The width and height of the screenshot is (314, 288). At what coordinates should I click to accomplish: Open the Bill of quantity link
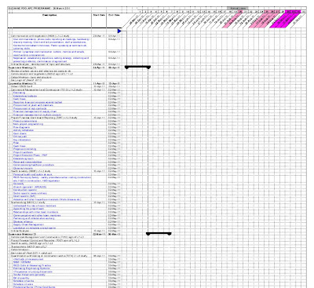click(x=21, y=278)
